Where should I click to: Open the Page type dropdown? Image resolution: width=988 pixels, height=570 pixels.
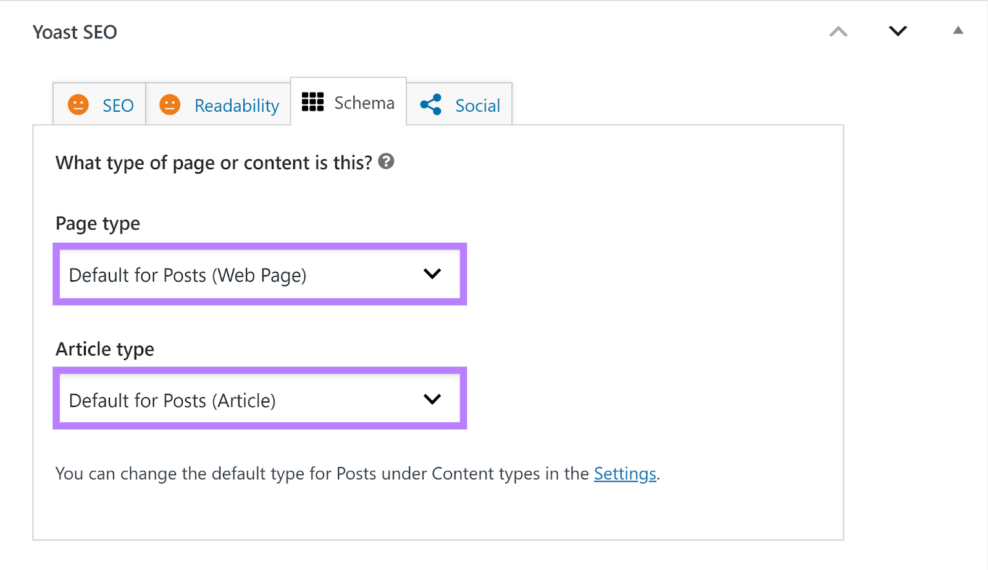(259, 275)
